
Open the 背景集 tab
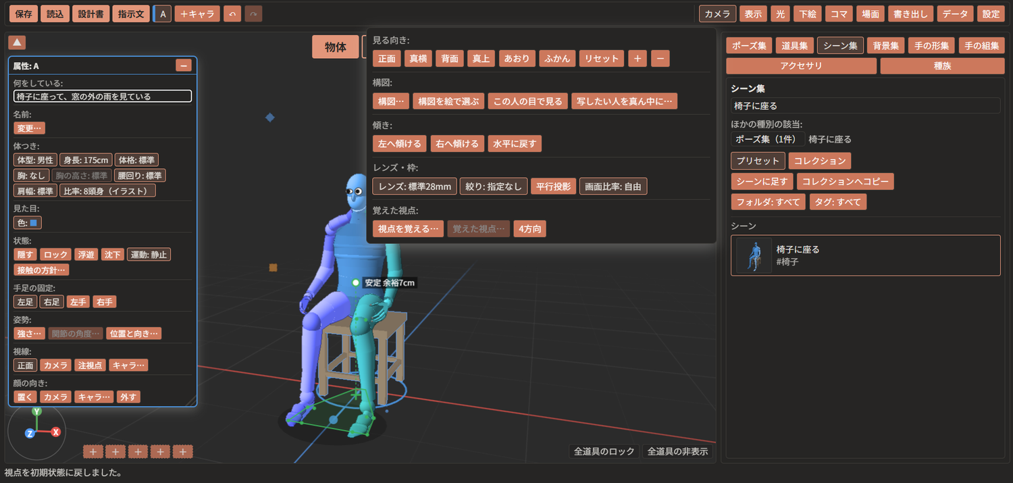[885, 46]
